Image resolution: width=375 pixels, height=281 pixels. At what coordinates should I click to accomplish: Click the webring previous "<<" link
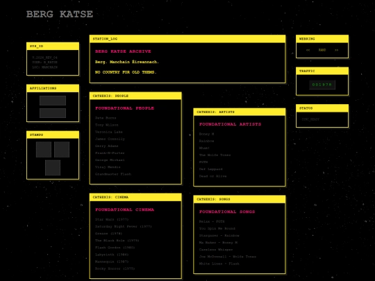click(x=308, y=50)
